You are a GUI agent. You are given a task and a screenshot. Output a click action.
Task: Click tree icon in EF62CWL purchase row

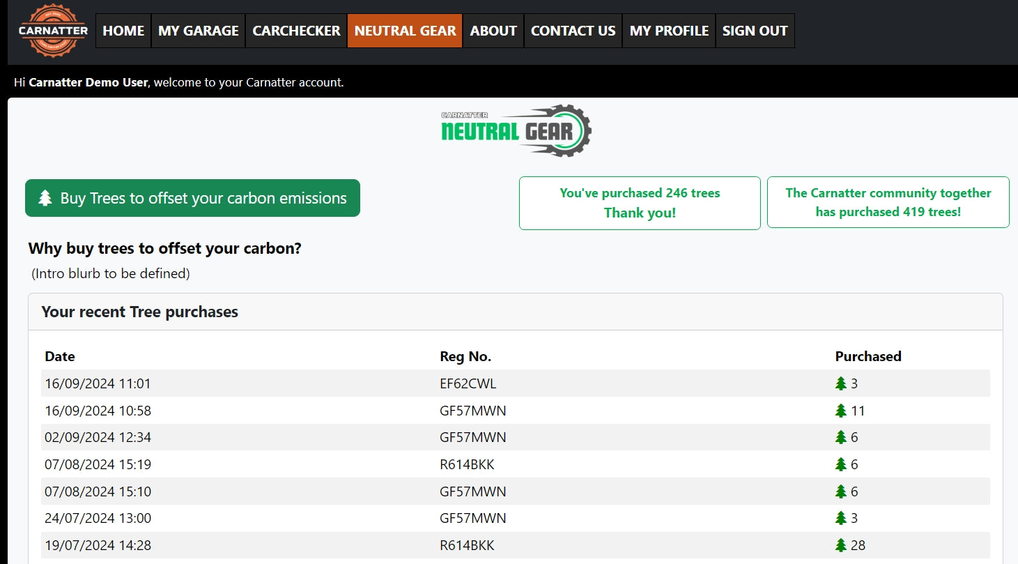pyautogui.click(x=841, y=383)
